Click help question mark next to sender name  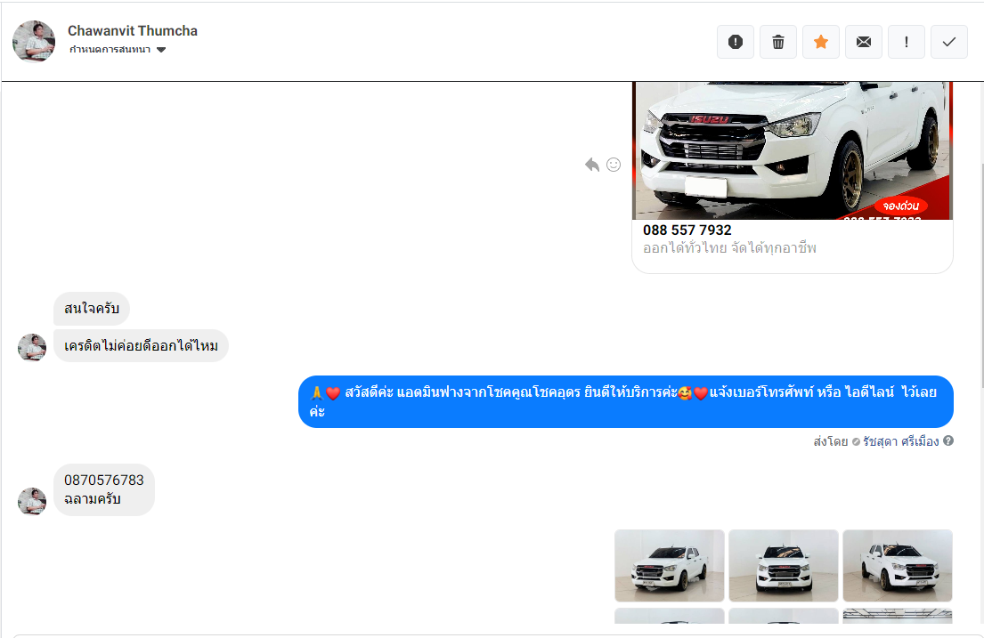pos(948,441)
